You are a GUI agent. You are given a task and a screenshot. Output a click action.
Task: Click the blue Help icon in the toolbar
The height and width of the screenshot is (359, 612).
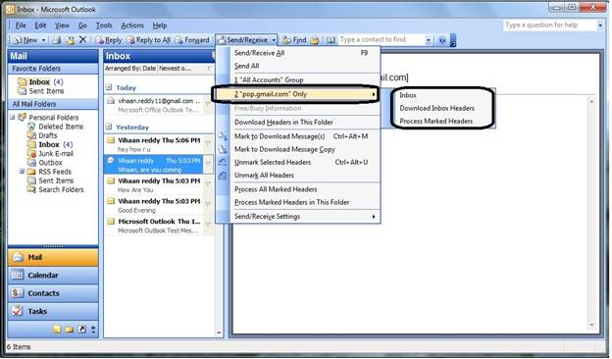(x=441, y=40)
